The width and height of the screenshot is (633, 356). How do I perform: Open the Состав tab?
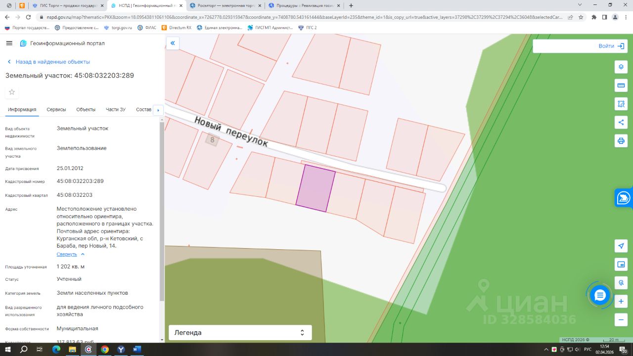click(143, 109)
